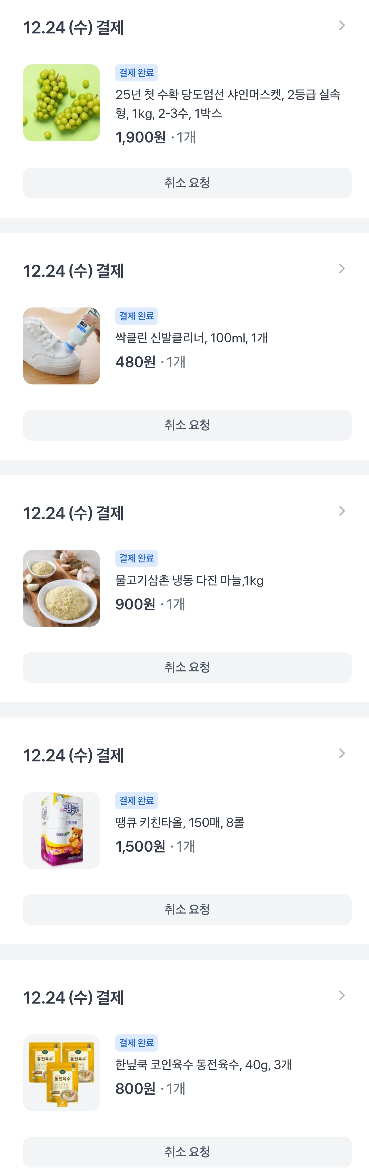This screenshot has width=369, height=1168.
Task: Expand the kitchen towel order details chevron
Action: click(342, 754)
